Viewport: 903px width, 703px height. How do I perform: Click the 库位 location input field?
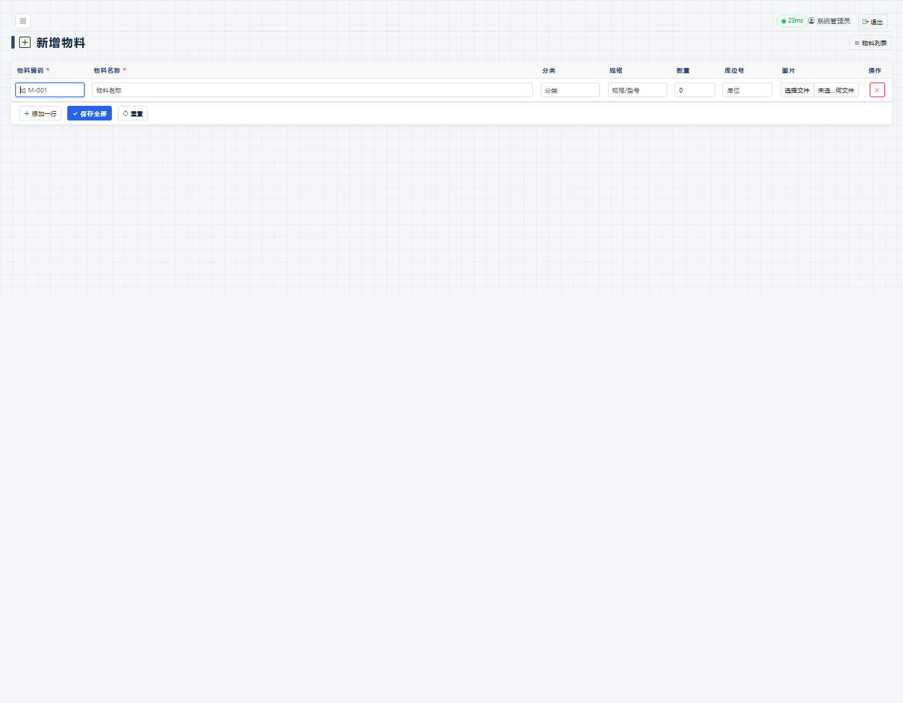click(747, 90)
